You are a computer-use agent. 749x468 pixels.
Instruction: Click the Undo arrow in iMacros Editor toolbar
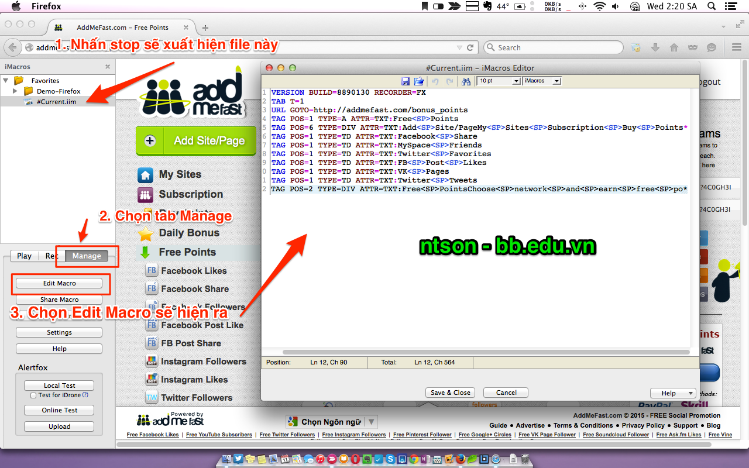click(435, 81)
